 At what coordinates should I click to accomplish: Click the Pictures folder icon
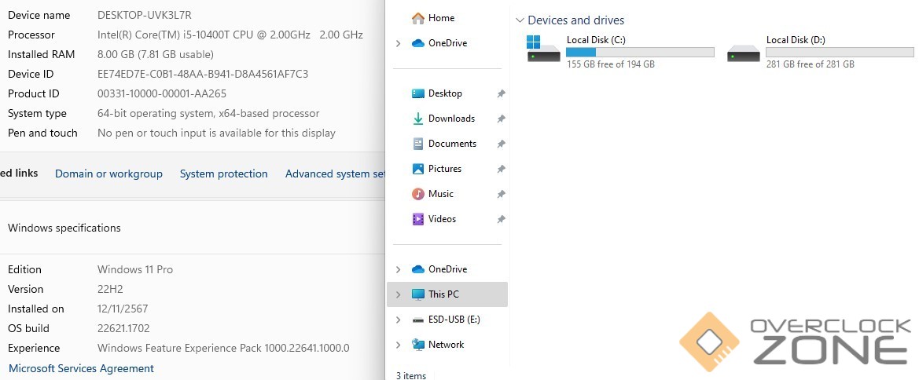[418, 169]
